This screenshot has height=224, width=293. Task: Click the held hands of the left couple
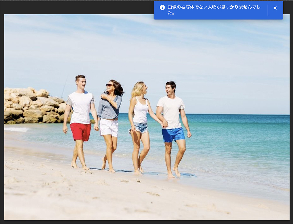coord(96,127)
